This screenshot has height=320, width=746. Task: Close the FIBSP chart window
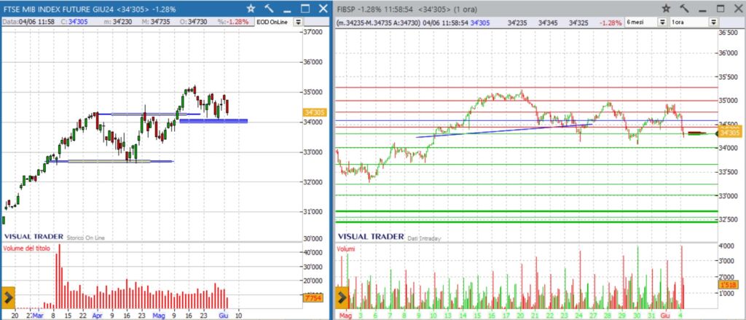[739, 9]
